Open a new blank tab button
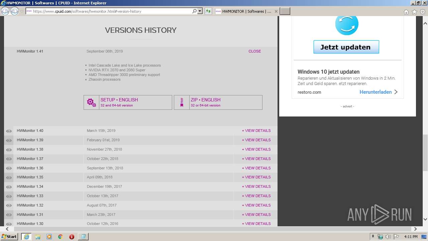This screenshot has width=428, height=241. pos(285,11)
